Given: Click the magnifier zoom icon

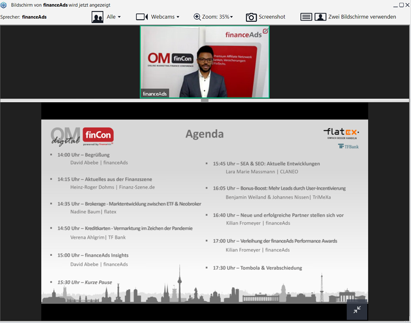Looking at the screenshot, I should click(x=197, y=17).
